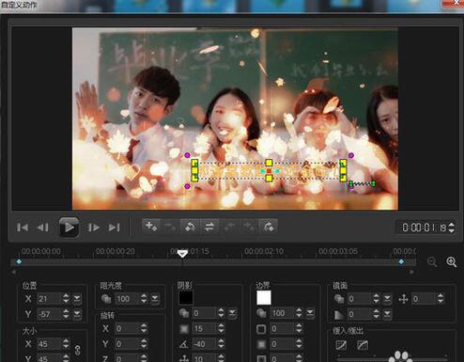Zoom in on the timeline
Screen dimensions: 464x362
pyautogui.click(x=452, y=261)
